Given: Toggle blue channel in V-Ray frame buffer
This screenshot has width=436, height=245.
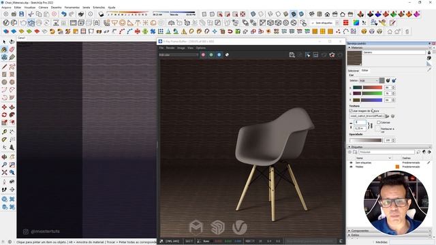Looking at the screenshot, I should [219, 55].
